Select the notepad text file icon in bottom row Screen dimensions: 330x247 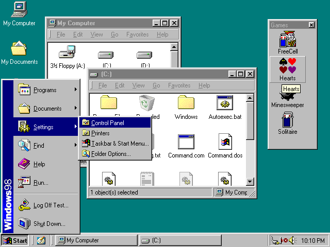coord(147,179)
